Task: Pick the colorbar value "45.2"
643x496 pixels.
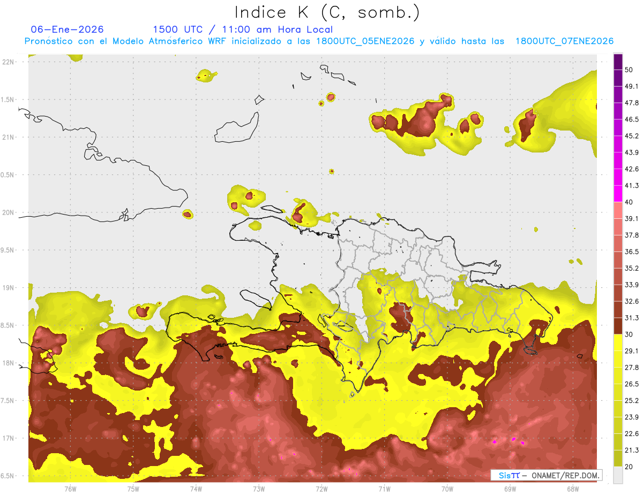Action: click(x=632, y=136)
